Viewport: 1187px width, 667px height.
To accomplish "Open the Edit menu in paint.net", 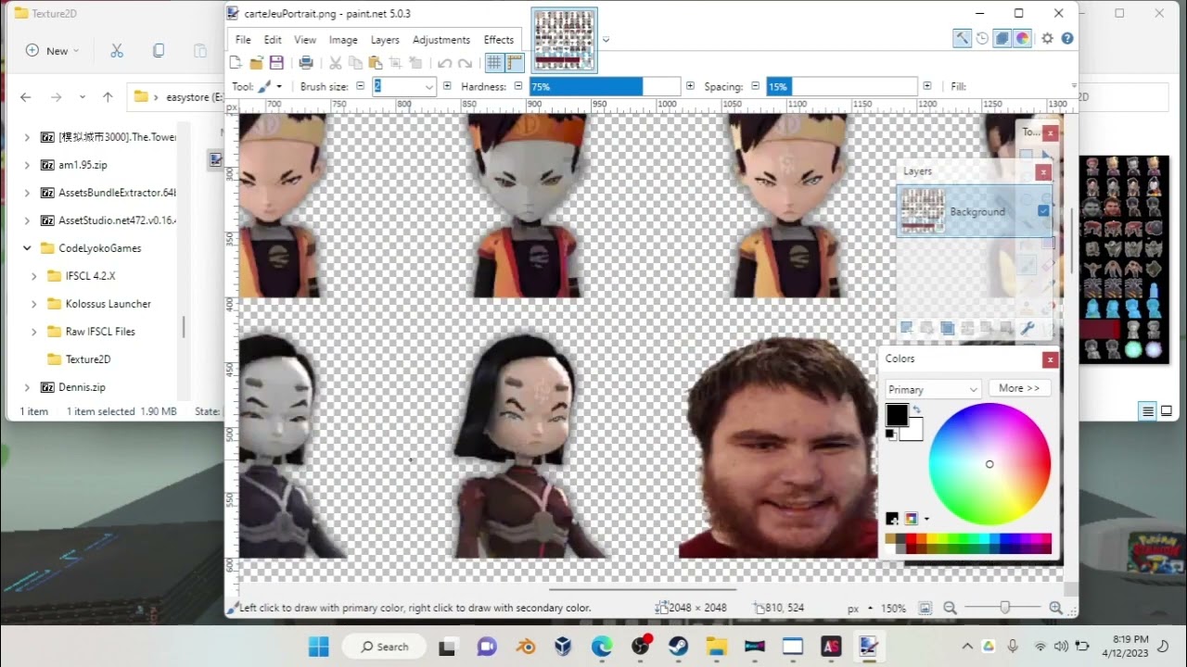I will (273, 40).
